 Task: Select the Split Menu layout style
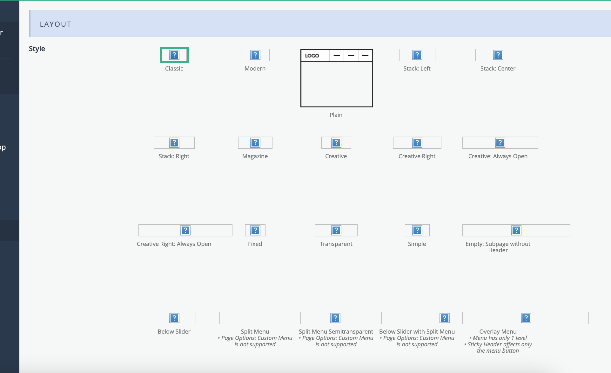pyautogui.click(x=255, y=318)
